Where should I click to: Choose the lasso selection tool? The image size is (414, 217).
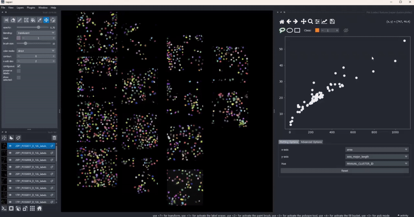[282, 30]
